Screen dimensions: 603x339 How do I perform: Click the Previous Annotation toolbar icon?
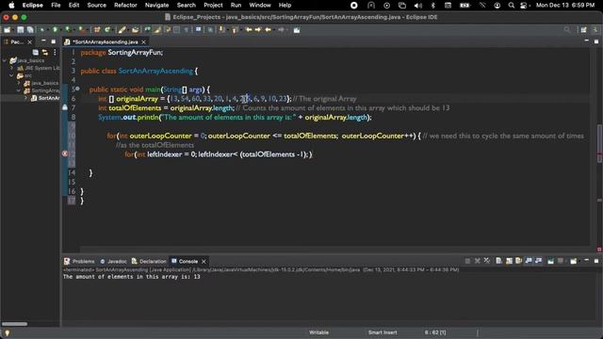[235, 30]
